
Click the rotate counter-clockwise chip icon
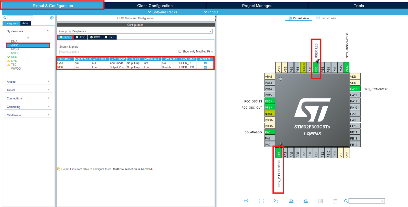[x=306, y=201]
